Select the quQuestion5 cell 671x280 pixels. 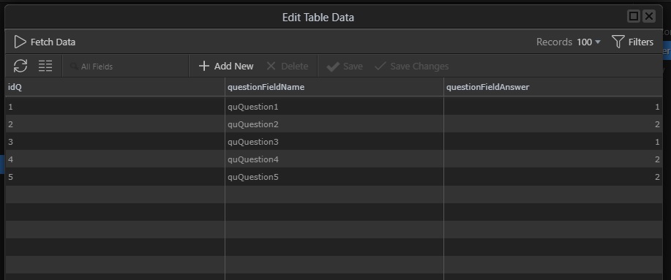(x=334, y=176)
